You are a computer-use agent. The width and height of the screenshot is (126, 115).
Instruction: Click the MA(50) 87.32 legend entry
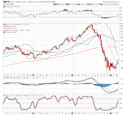click(10, 26)
